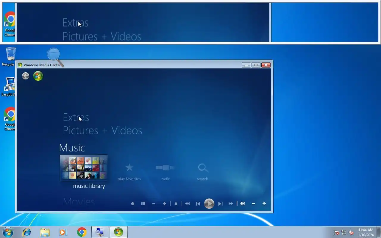Skip to next track

[220, 204]
